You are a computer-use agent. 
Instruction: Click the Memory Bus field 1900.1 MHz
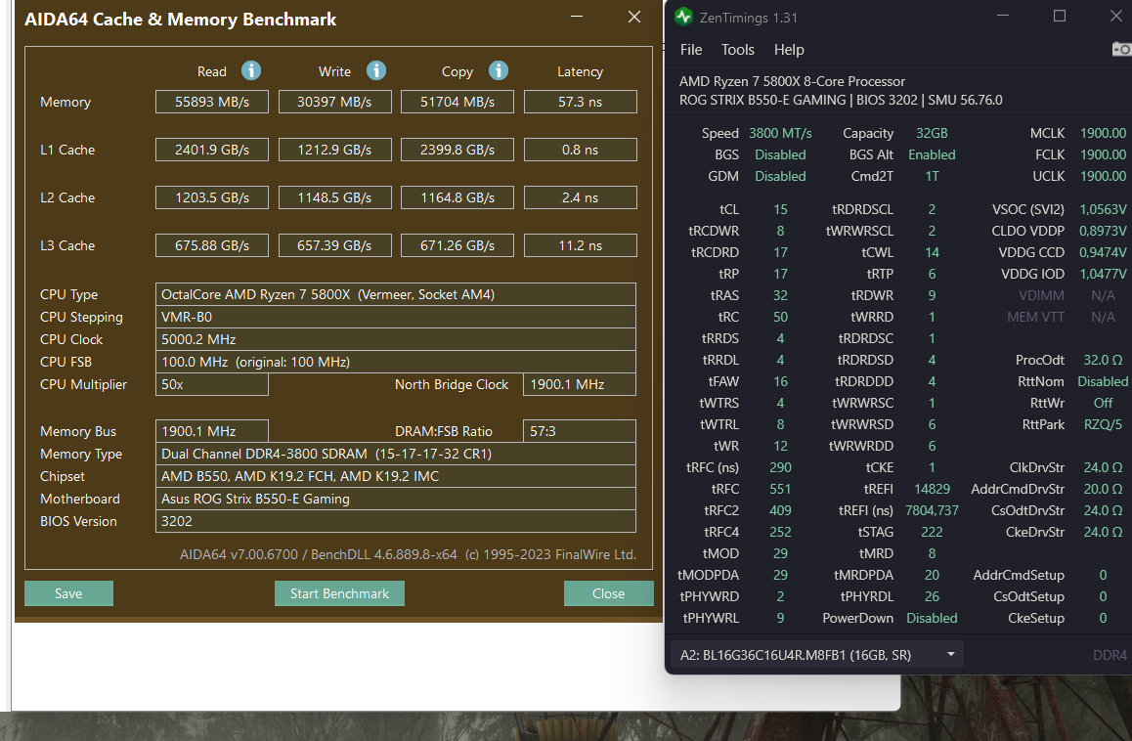click(211, 431)
